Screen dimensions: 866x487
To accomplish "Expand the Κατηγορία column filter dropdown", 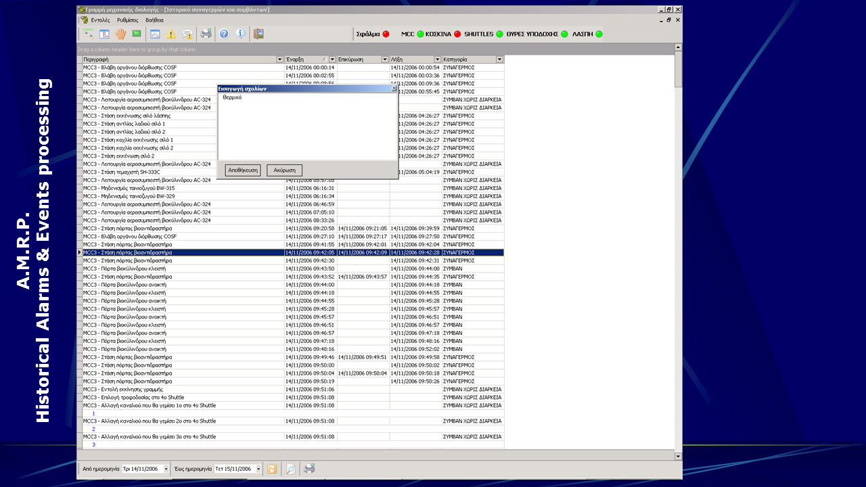I will pos(500,60).
